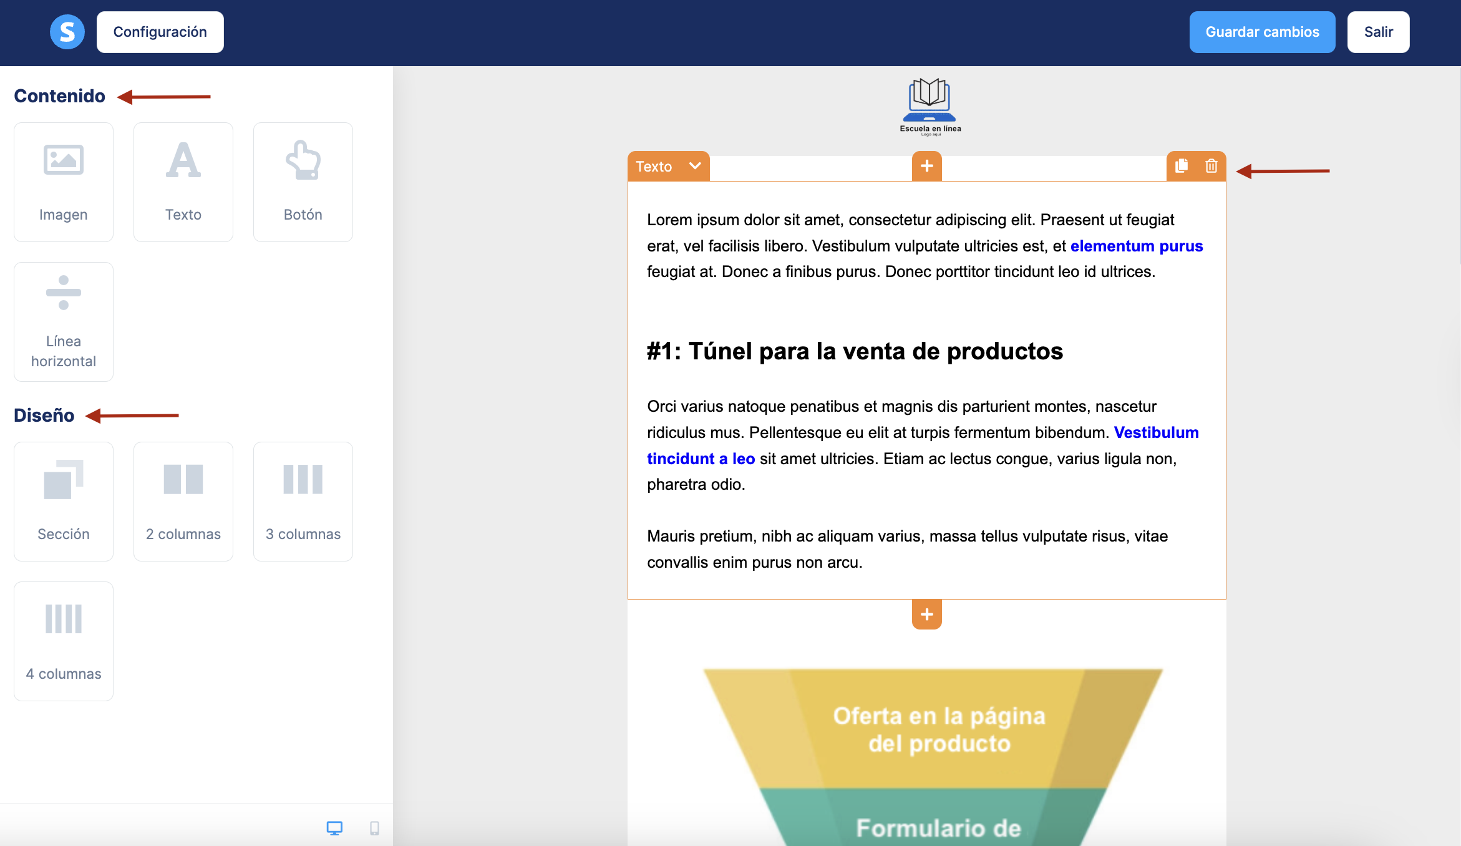This screenshot has width=1461, height=846.
Task: Switch to desktop preview mode
Action: pyautogui.click(x=334, y=828)
